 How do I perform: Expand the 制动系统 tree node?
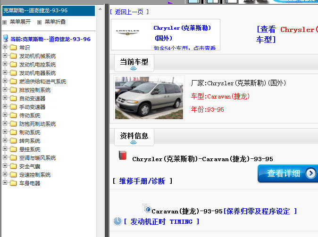pos(5,132)
